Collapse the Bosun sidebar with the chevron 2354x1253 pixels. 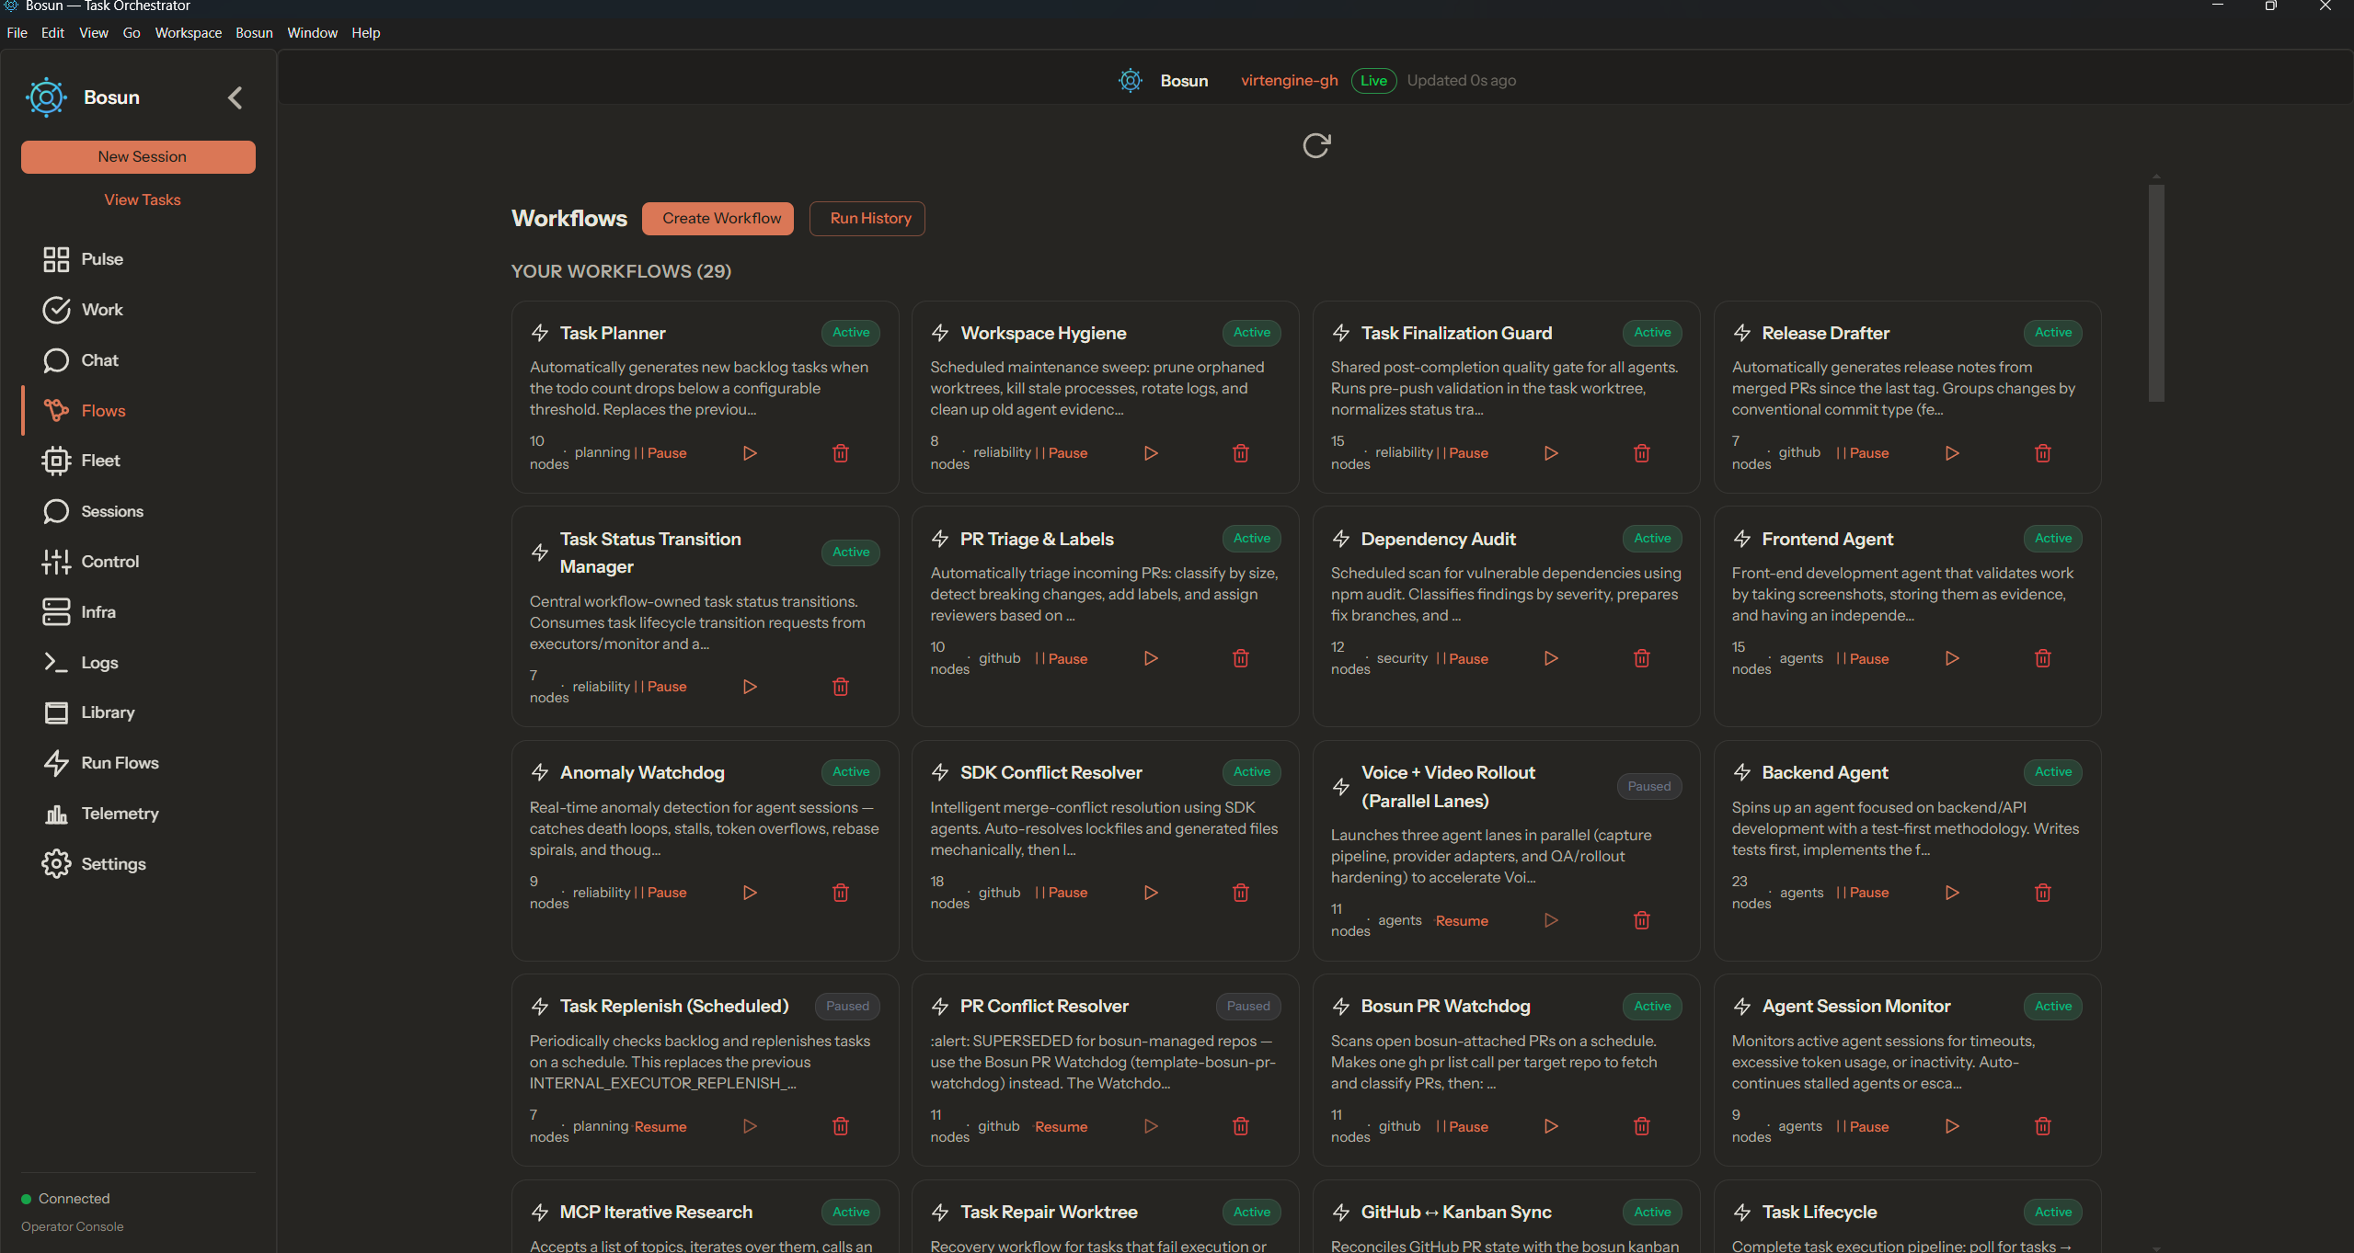(235, 98)
